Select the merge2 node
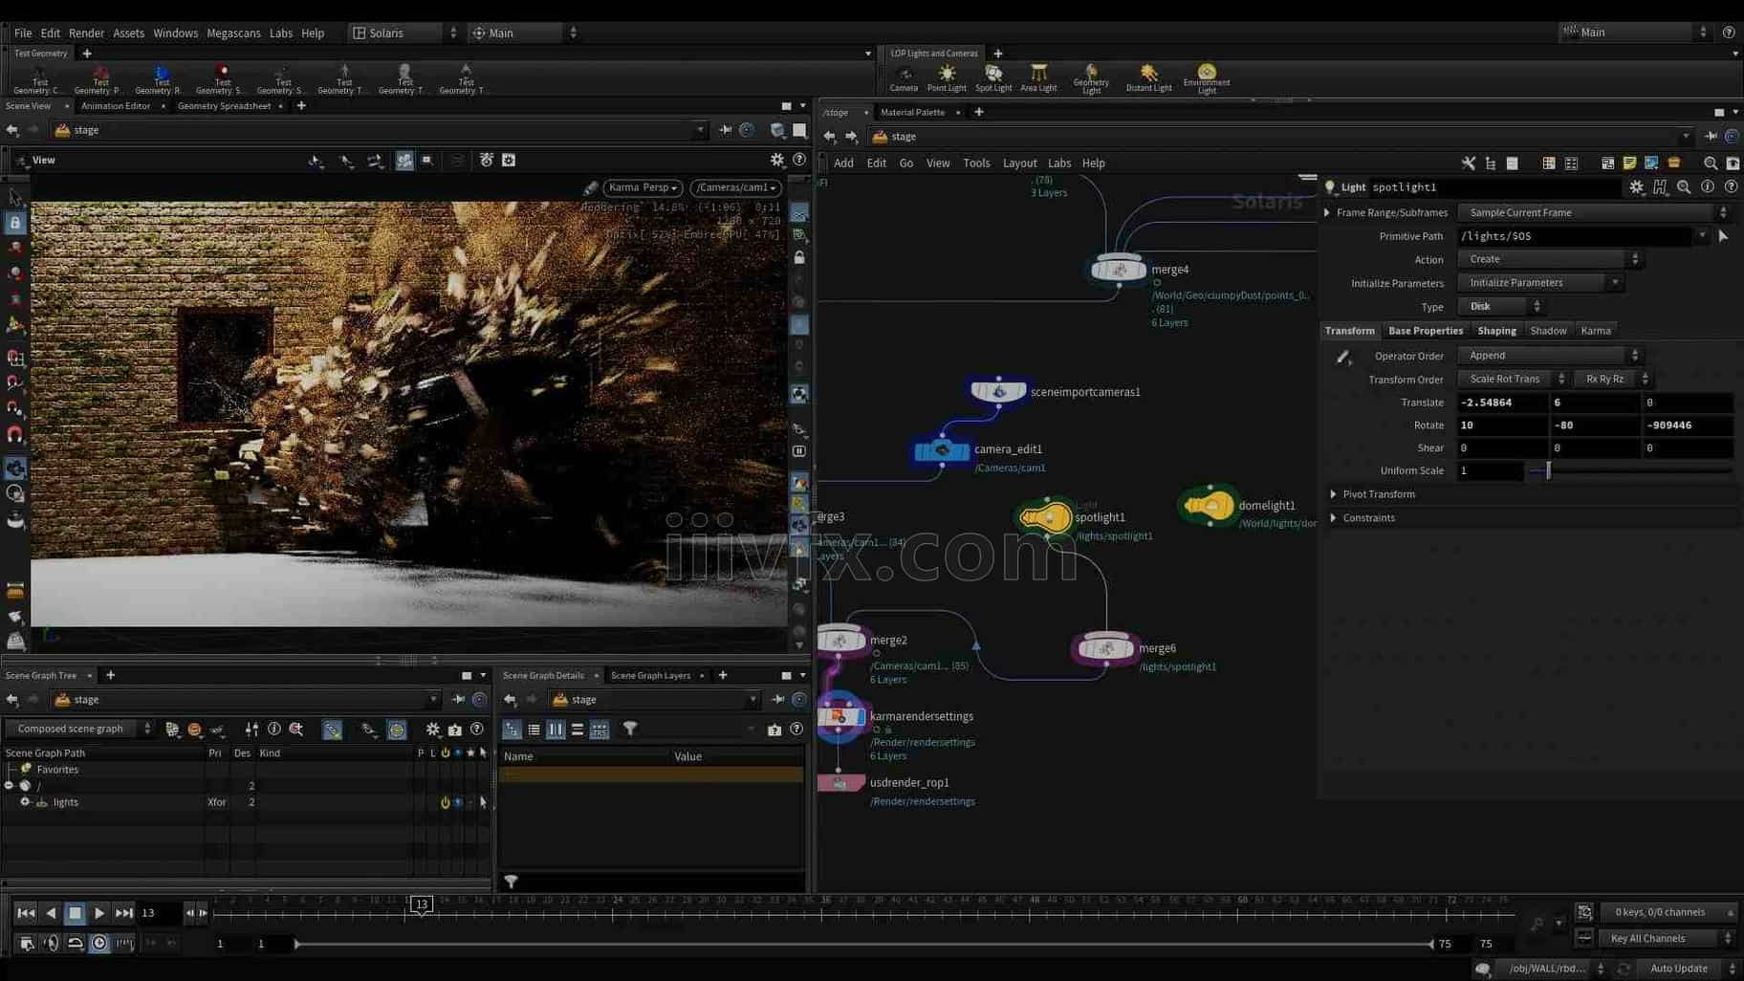This screenshot has height=981, width=1744. [840, 641]
